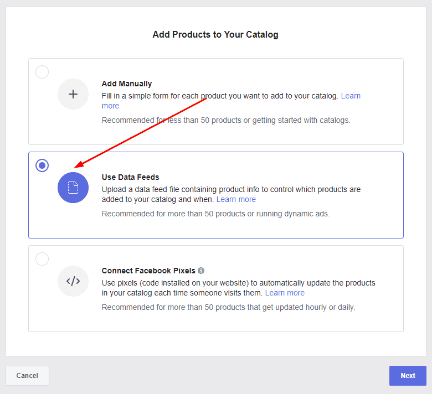This screenshot has height=394, width=432.
Task: Select the Connect Facebook Pixels radio button
Action: point(42,259)
